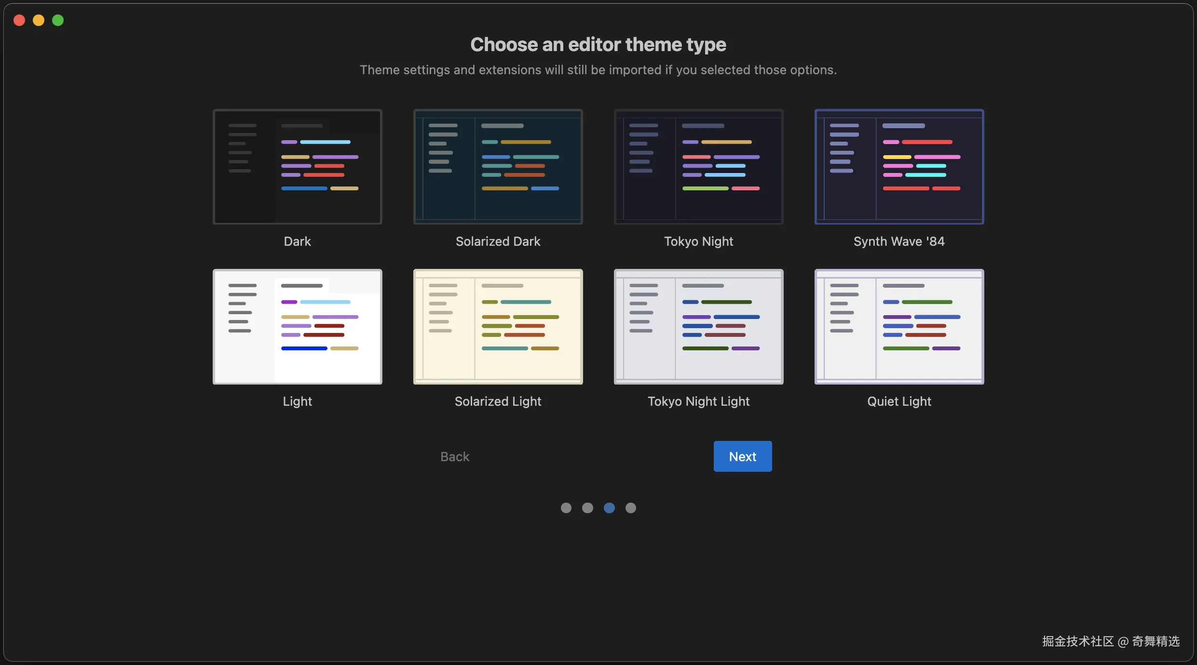The image size is (1197, 665).
Task: Pick the Tokyo Night theme preview
Action: pos(698,167)
